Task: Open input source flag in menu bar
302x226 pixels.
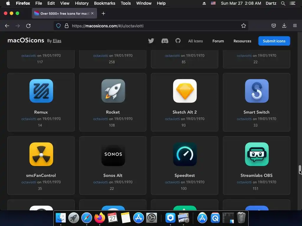Action: (x=213, y=3)
